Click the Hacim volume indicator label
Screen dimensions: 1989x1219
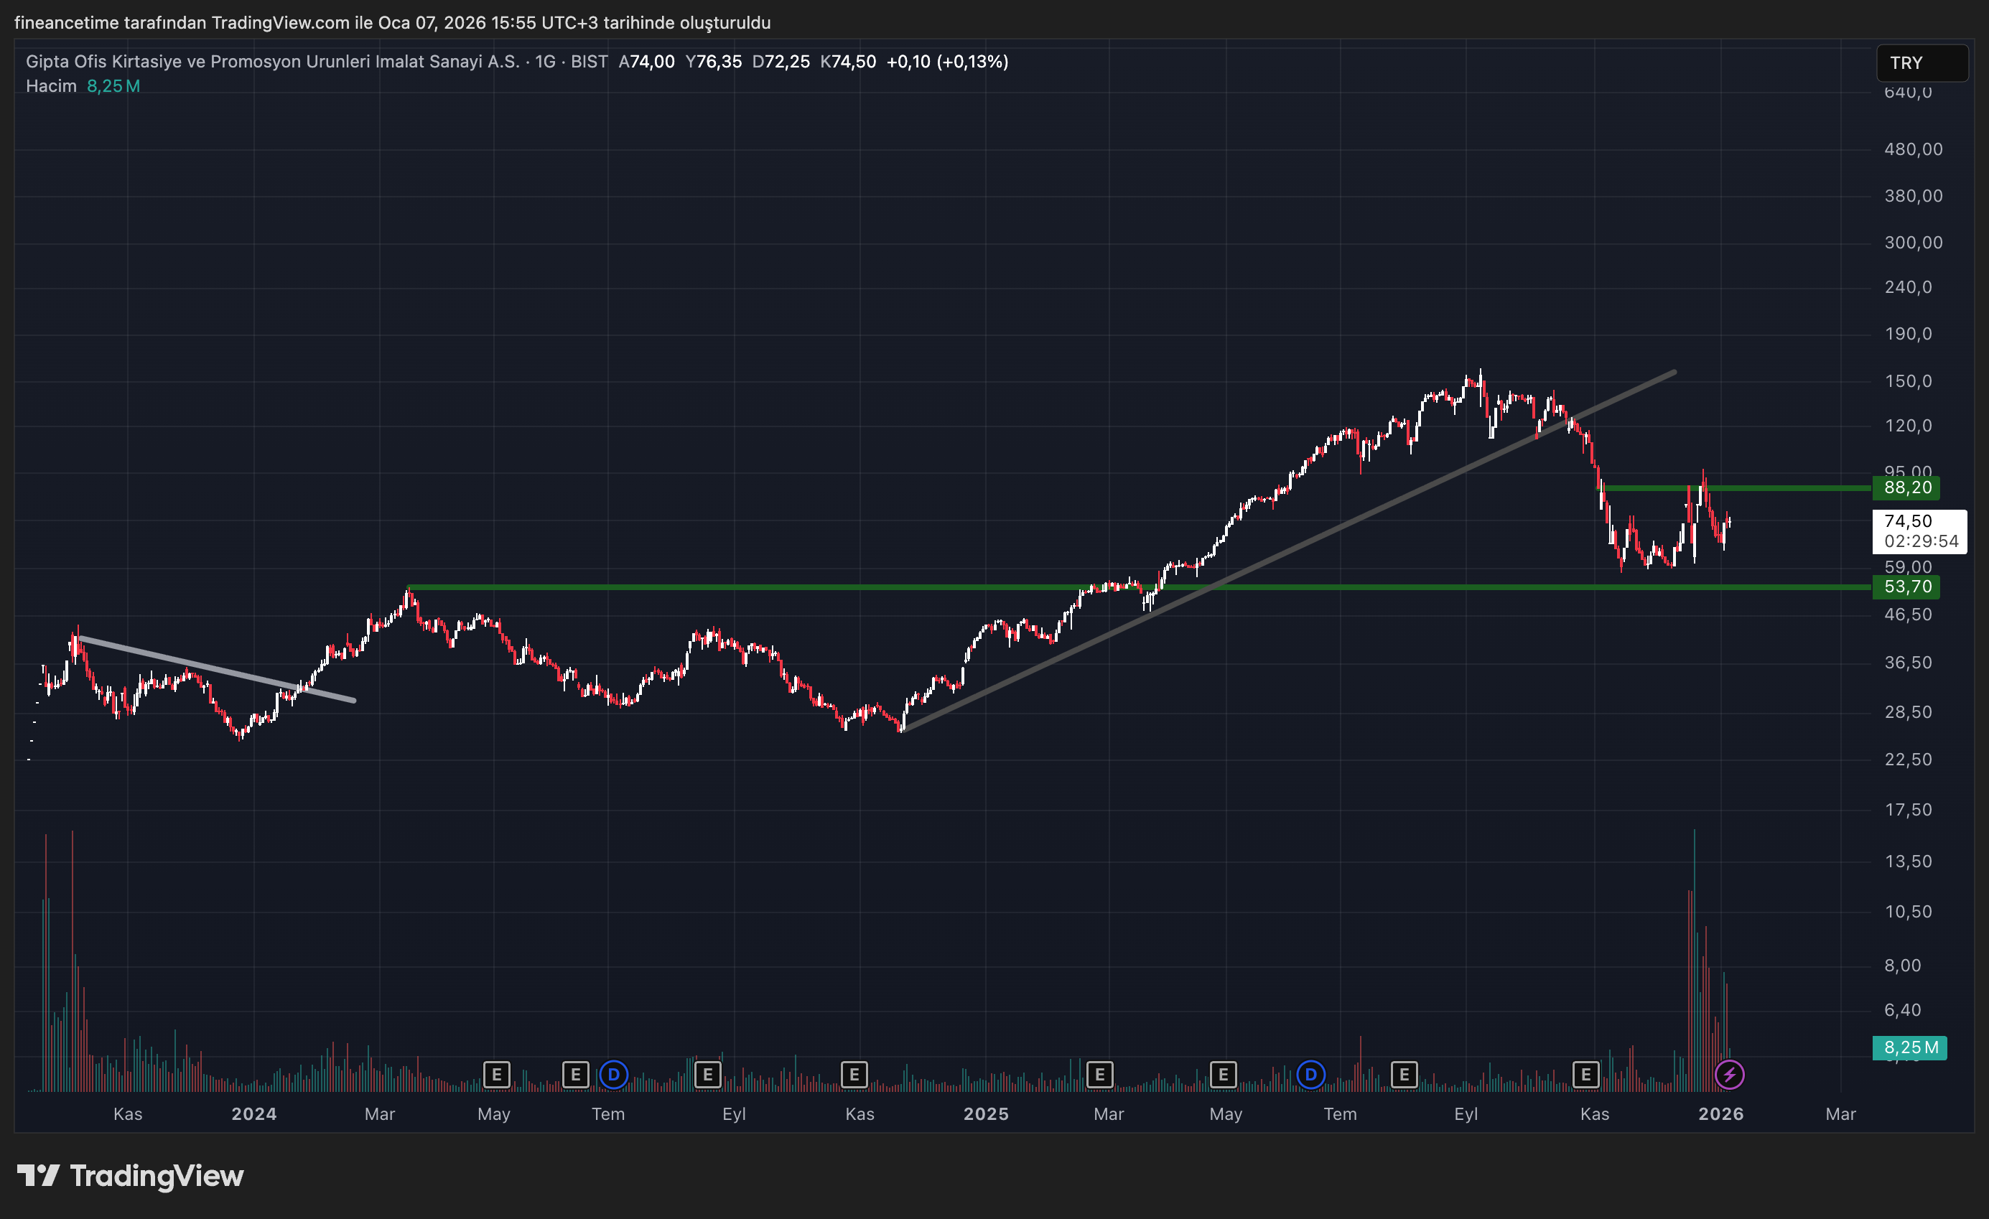[51, 85]
